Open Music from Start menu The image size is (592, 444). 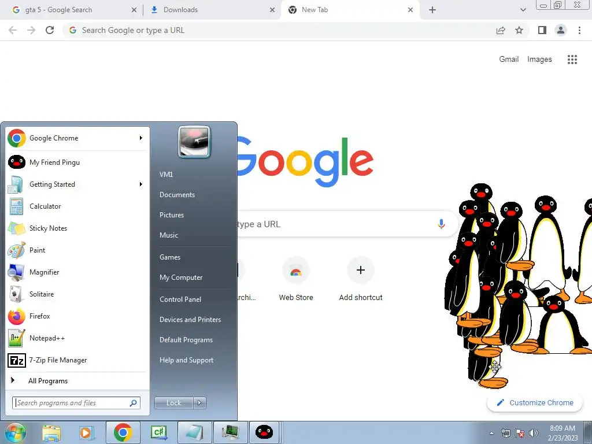(x=169, y=235)
